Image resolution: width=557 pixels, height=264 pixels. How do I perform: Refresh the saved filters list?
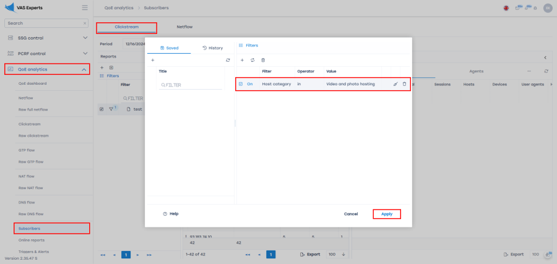point(228,60)
